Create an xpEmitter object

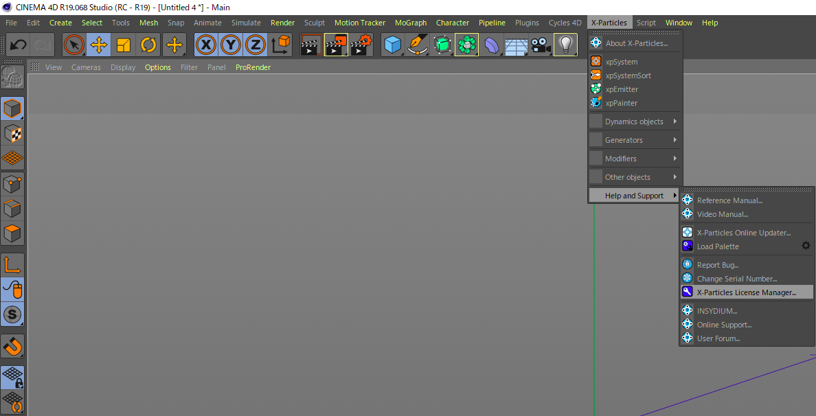[x=635, y=89]
